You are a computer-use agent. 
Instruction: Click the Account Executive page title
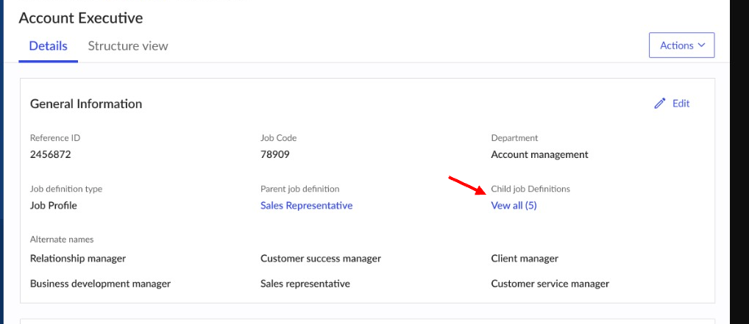pyautogui.click(x=81, y=18)
